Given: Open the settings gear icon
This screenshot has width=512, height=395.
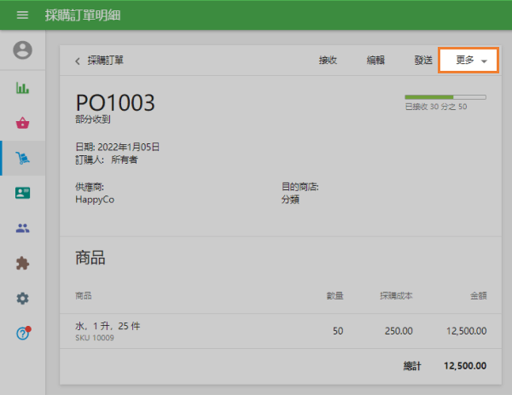Looking at the screenshot, I should click(22, 299).
